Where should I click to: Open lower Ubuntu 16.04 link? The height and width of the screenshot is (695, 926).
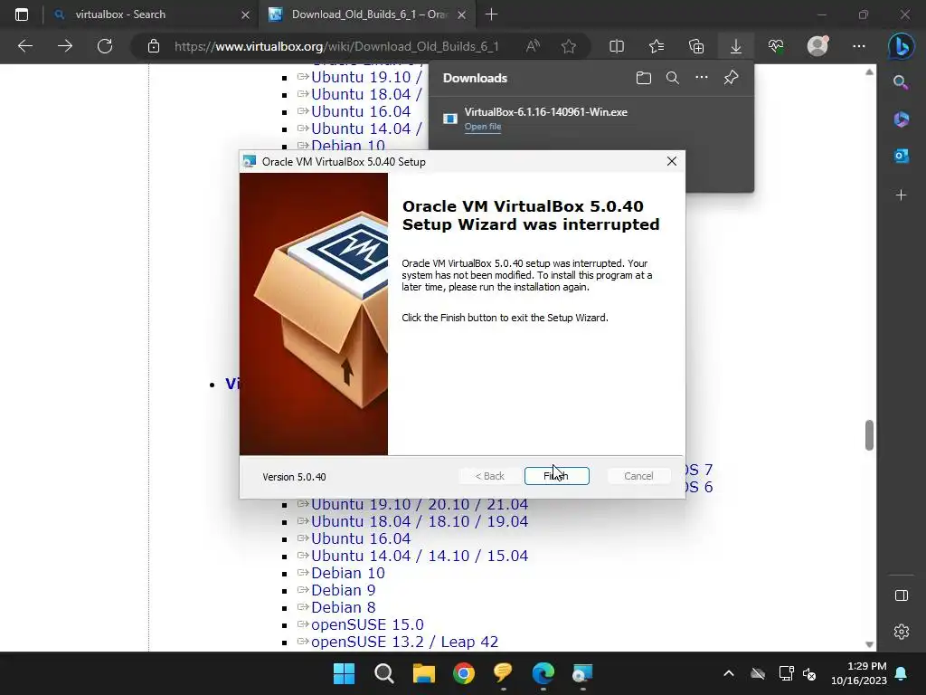pyautogui.click(x=360, y=538)
